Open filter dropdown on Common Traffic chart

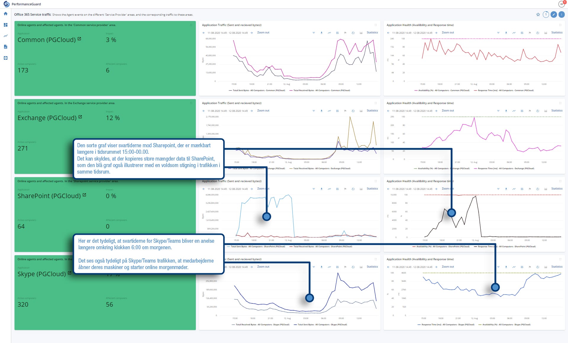(x=314, y=33)
